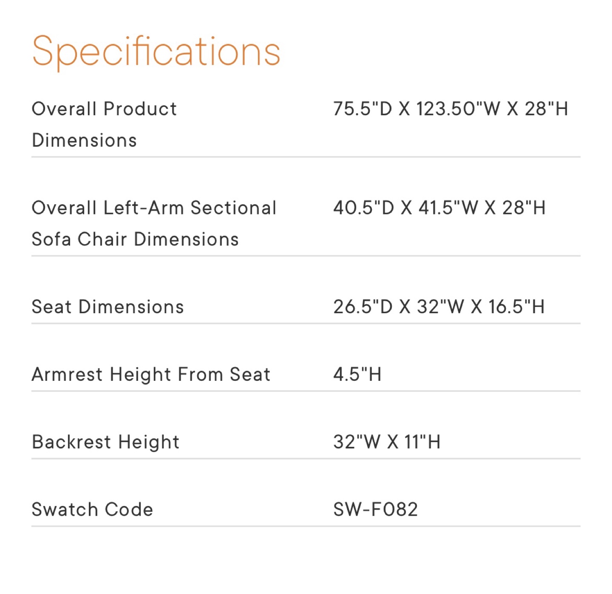Click the word Overall in Overall Product
The width and height of the screenshot is (612, 594).
pos(64,109)
